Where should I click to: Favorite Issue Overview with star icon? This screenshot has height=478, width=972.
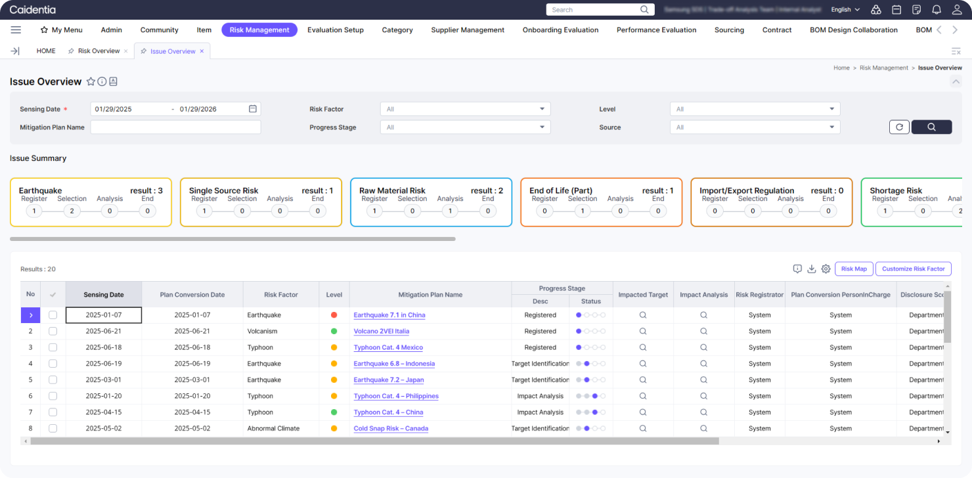[91, 81]
